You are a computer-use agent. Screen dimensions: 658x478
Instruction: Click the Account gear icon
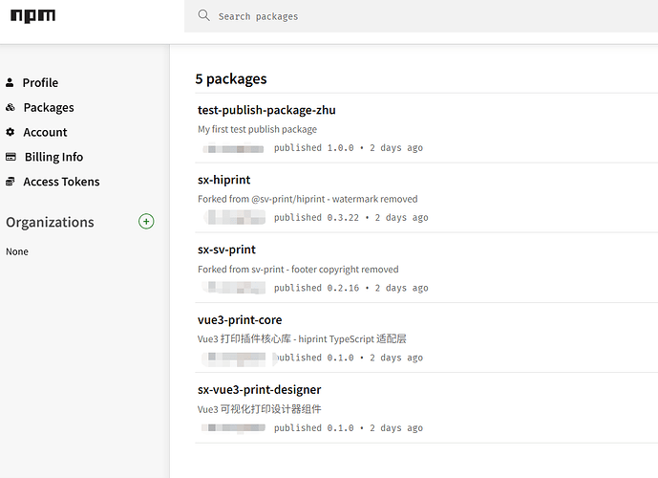[11, 133]
